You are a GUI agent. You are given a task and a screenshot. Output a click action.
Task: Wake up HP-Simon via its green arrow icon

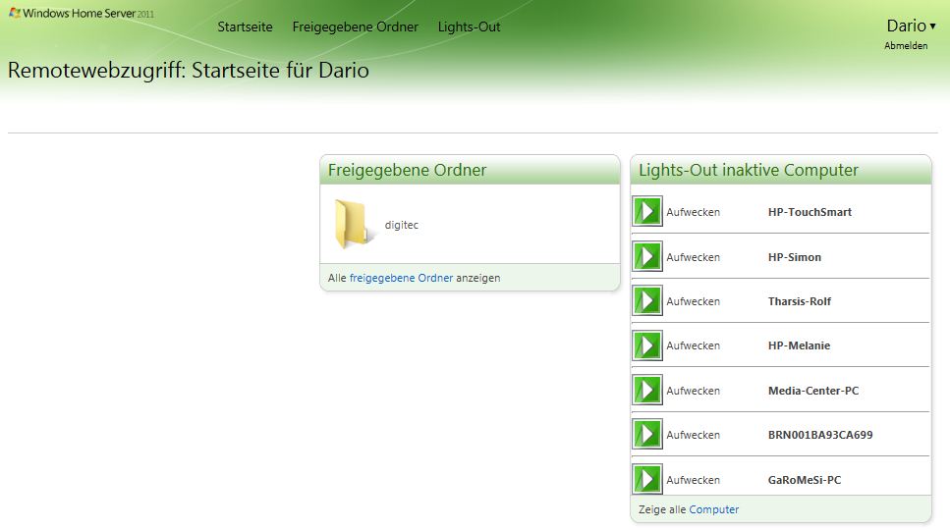coord(647,257)
